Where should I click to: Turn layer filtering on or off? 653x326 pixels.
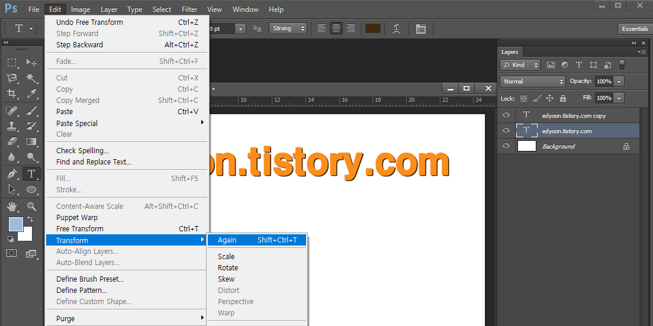tap(622, 65)
